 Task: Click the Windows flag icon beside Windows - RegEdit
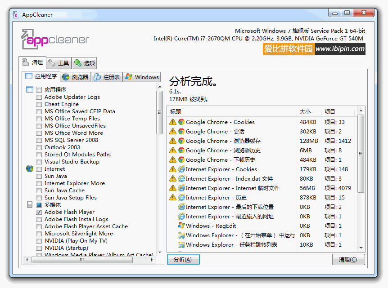pyautogui.click(x=181, y=226)
